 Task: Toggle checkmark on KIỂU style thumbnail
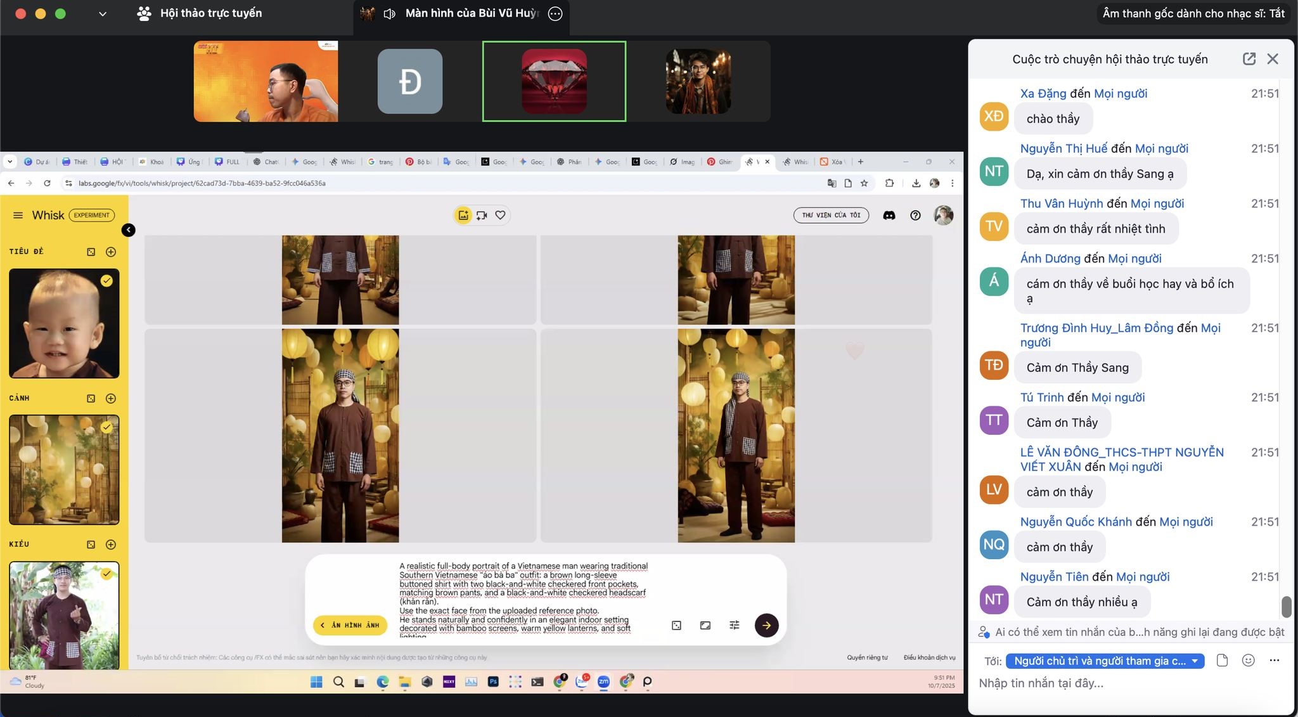(106, 574)
